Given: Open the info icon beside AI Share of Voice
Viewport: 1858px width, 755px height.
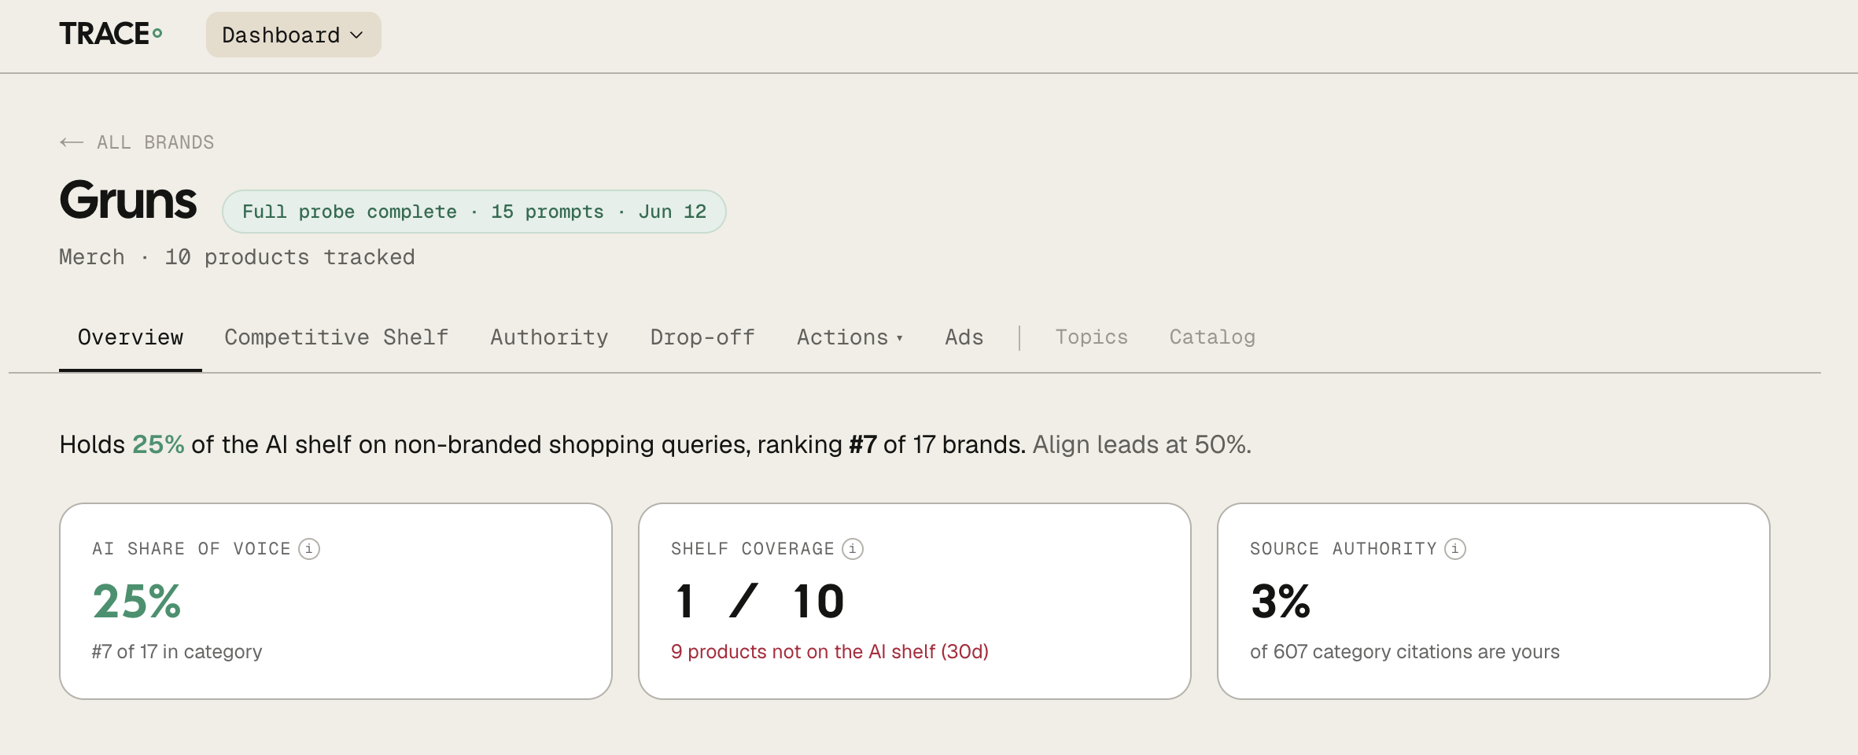Looking at the screenshot, I should point(309,549).
